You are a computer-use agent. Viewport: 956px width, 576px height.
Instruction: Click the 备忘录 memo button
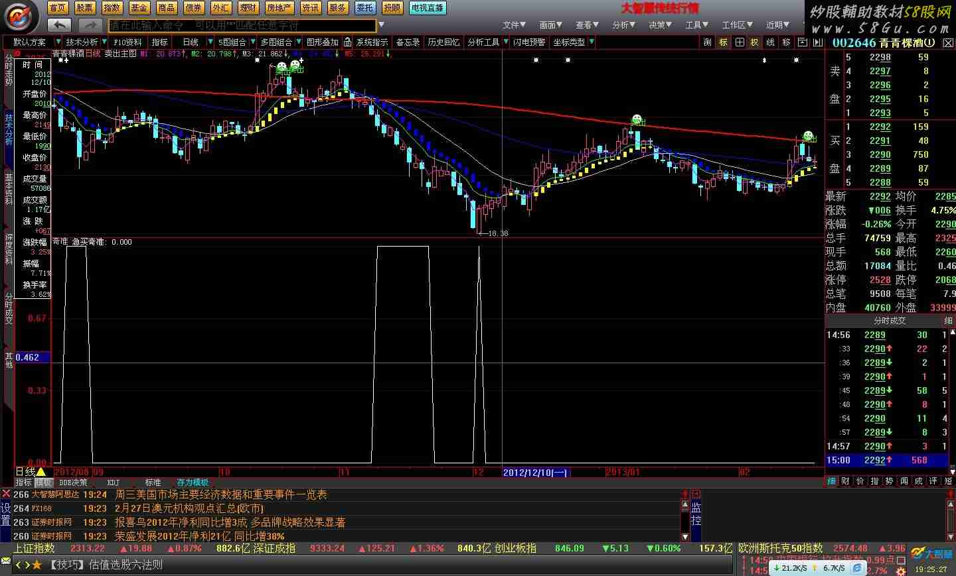click(x=408, y=42)
